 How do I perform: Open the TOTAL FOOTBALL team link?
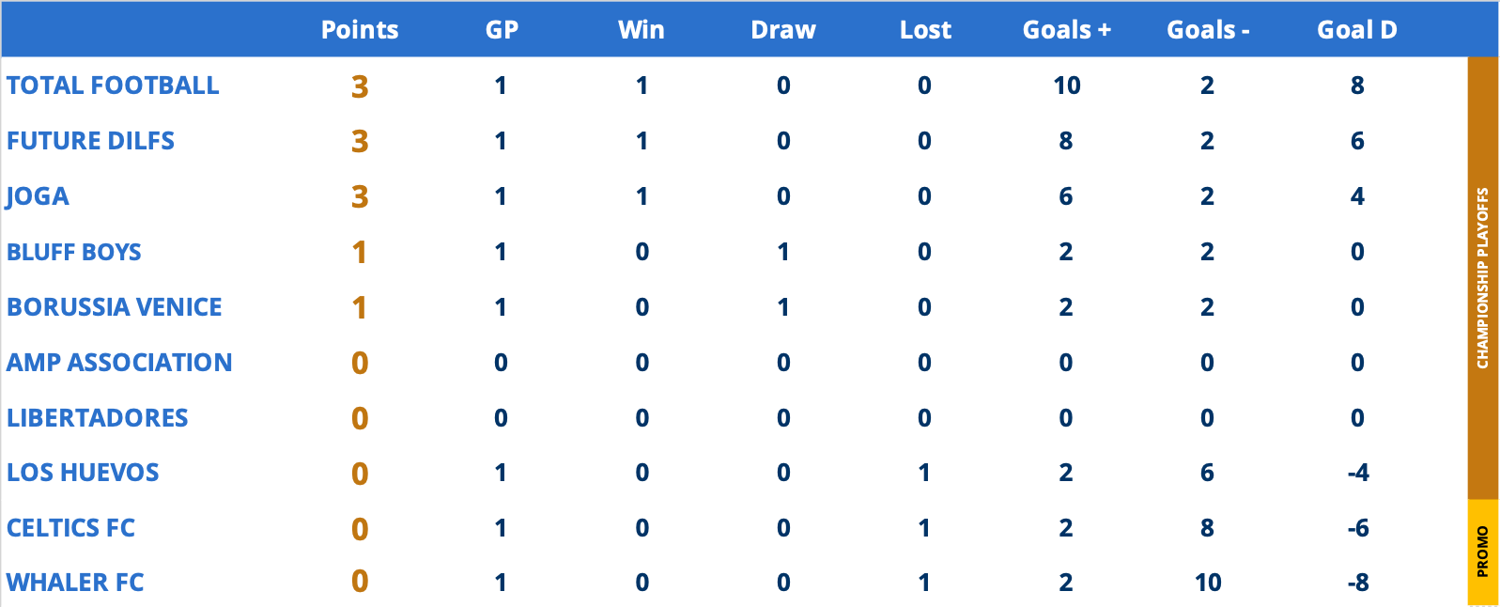pyautogui.click(x=113, y=86)
